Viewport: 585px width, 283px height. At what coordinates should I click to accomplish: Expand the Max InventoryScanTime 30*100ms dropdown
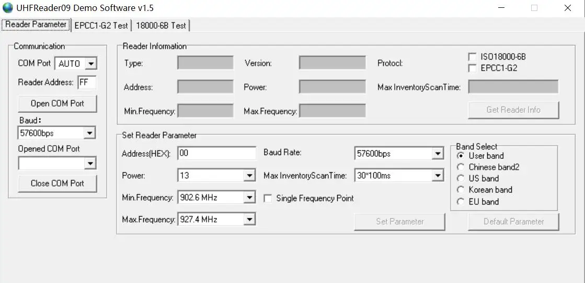click(x=438, y=176)
